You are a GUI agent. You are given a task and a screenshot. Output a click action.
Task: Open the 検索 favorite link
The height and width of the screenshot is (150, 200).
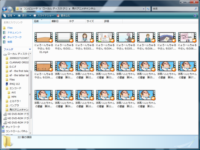(x=7, y=42)
